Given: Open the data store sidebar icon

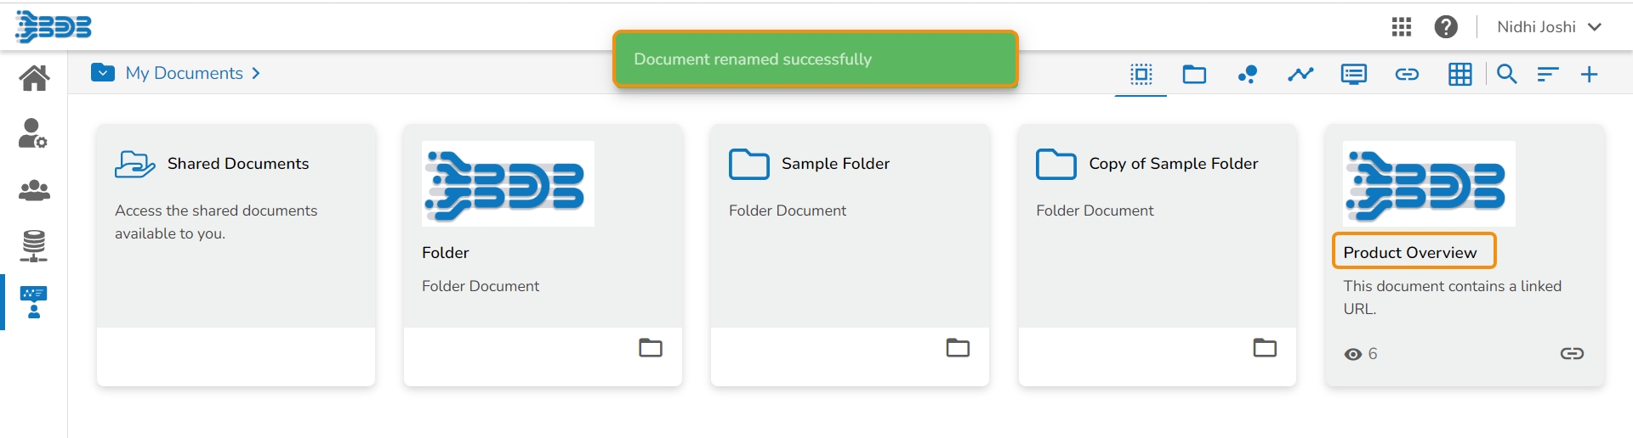Looking at the screenshot, I should (x=34, y=245).
